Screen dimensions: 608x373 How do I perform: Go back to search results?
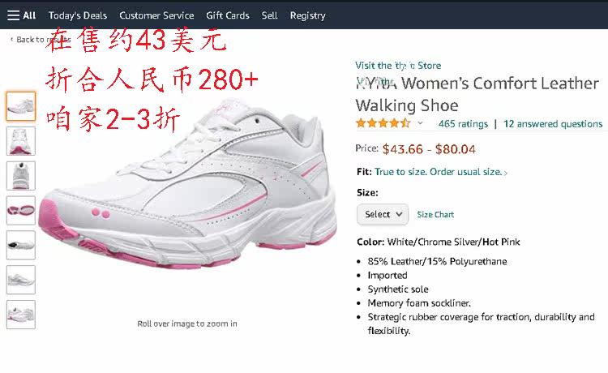tap(41, 40)
